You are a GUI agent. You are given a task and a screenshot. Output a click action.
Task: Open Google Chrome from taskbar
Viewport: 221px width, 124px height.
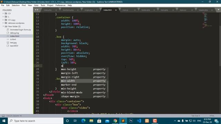(115, 121)
